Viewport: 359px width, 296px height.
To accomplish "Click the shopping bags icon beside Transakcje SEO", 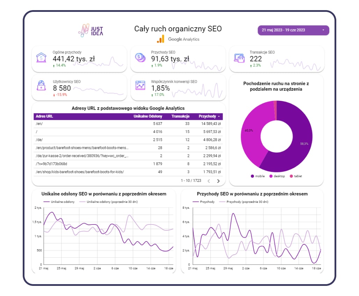I will tap(239, 58).
